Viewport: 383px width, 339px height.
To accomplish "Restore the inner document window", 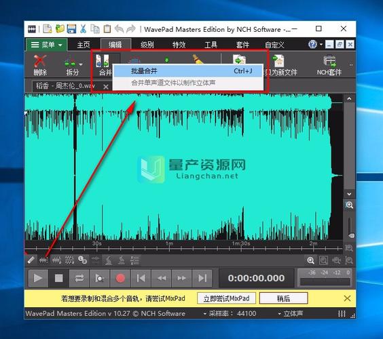I will click(x=340, y=44).
